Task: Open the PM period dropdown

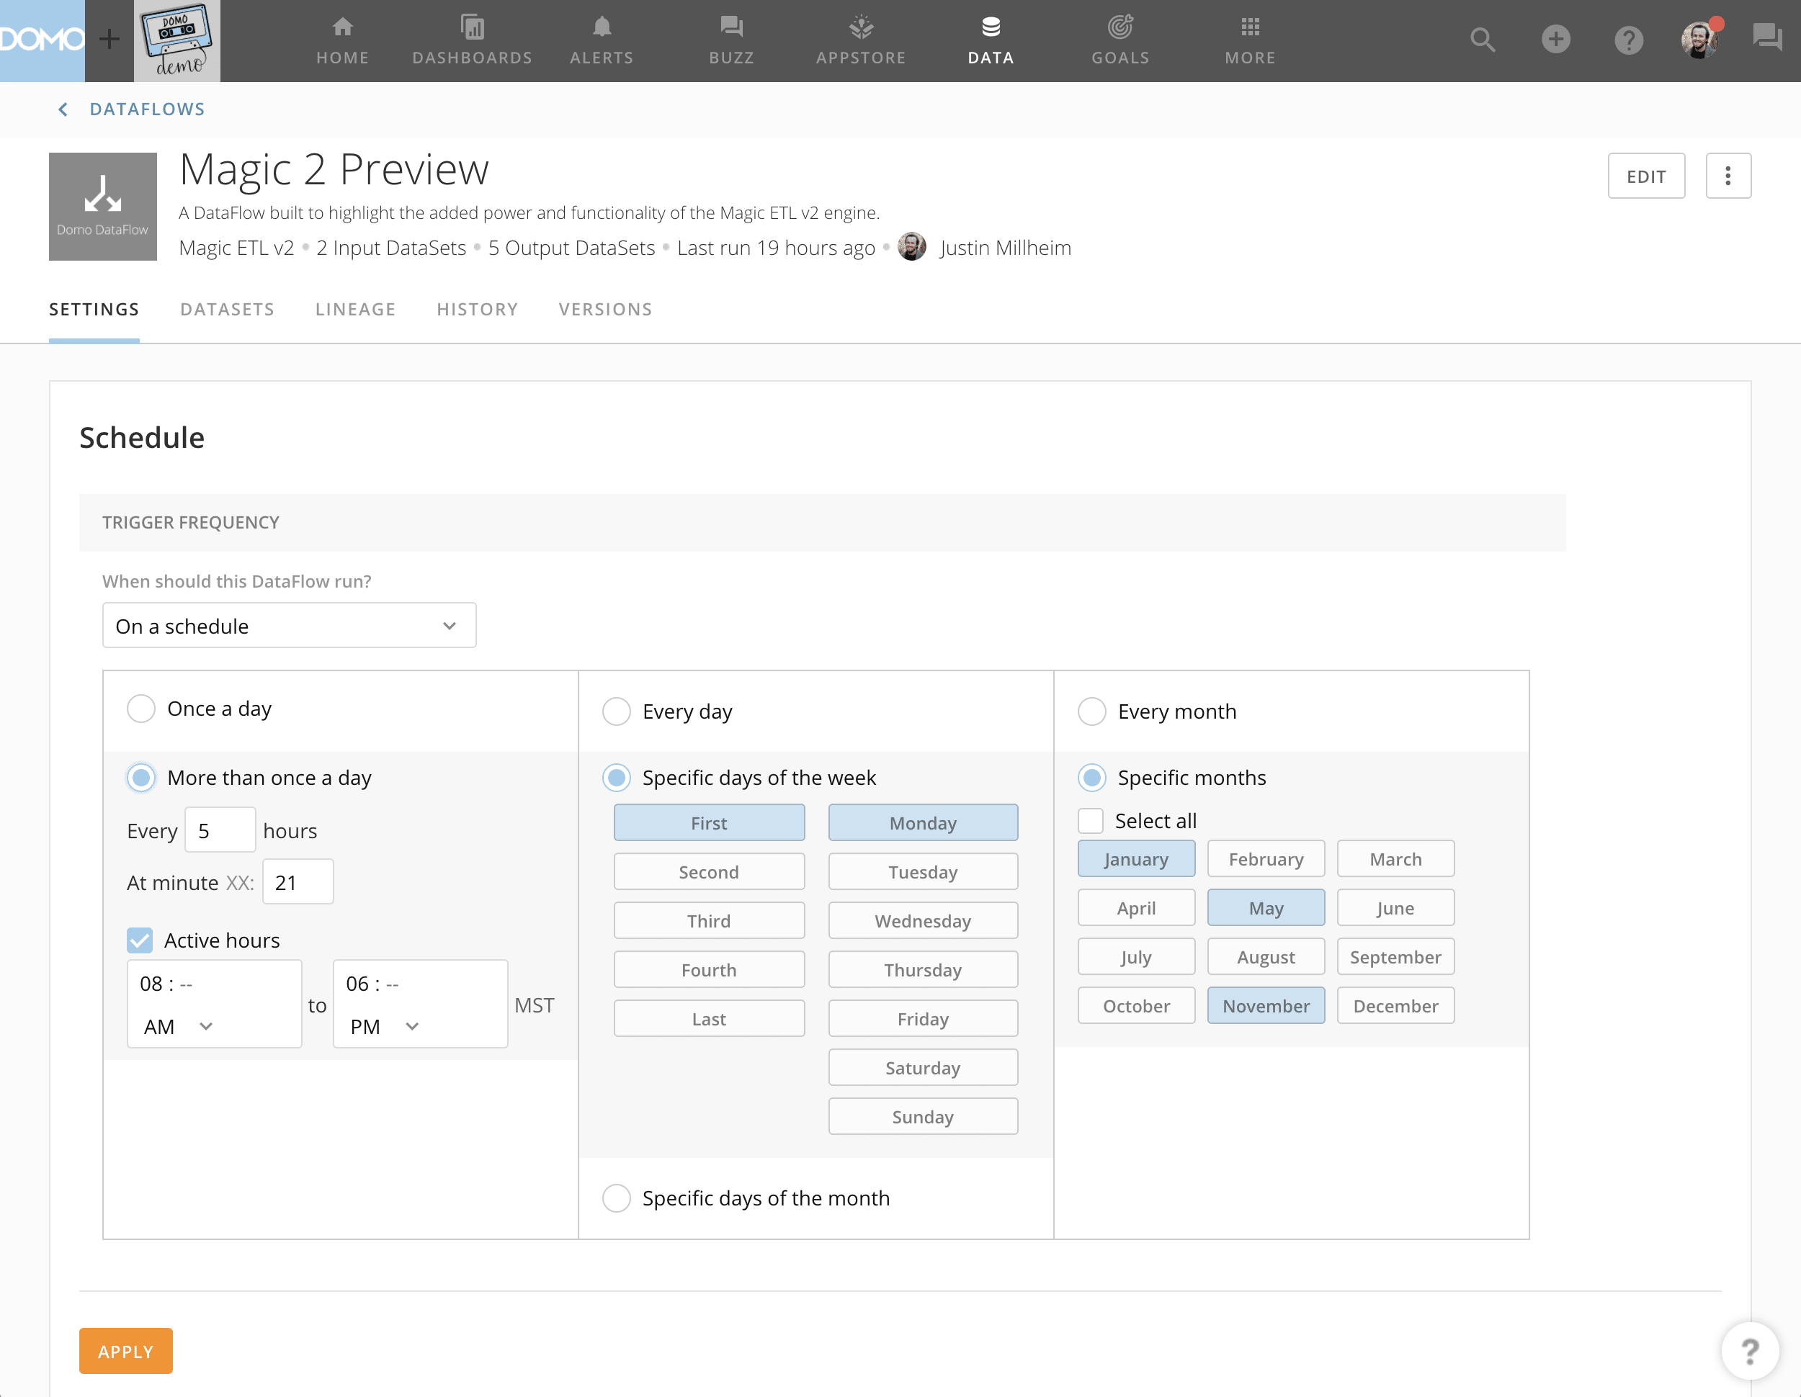Action: point(384,1026)
